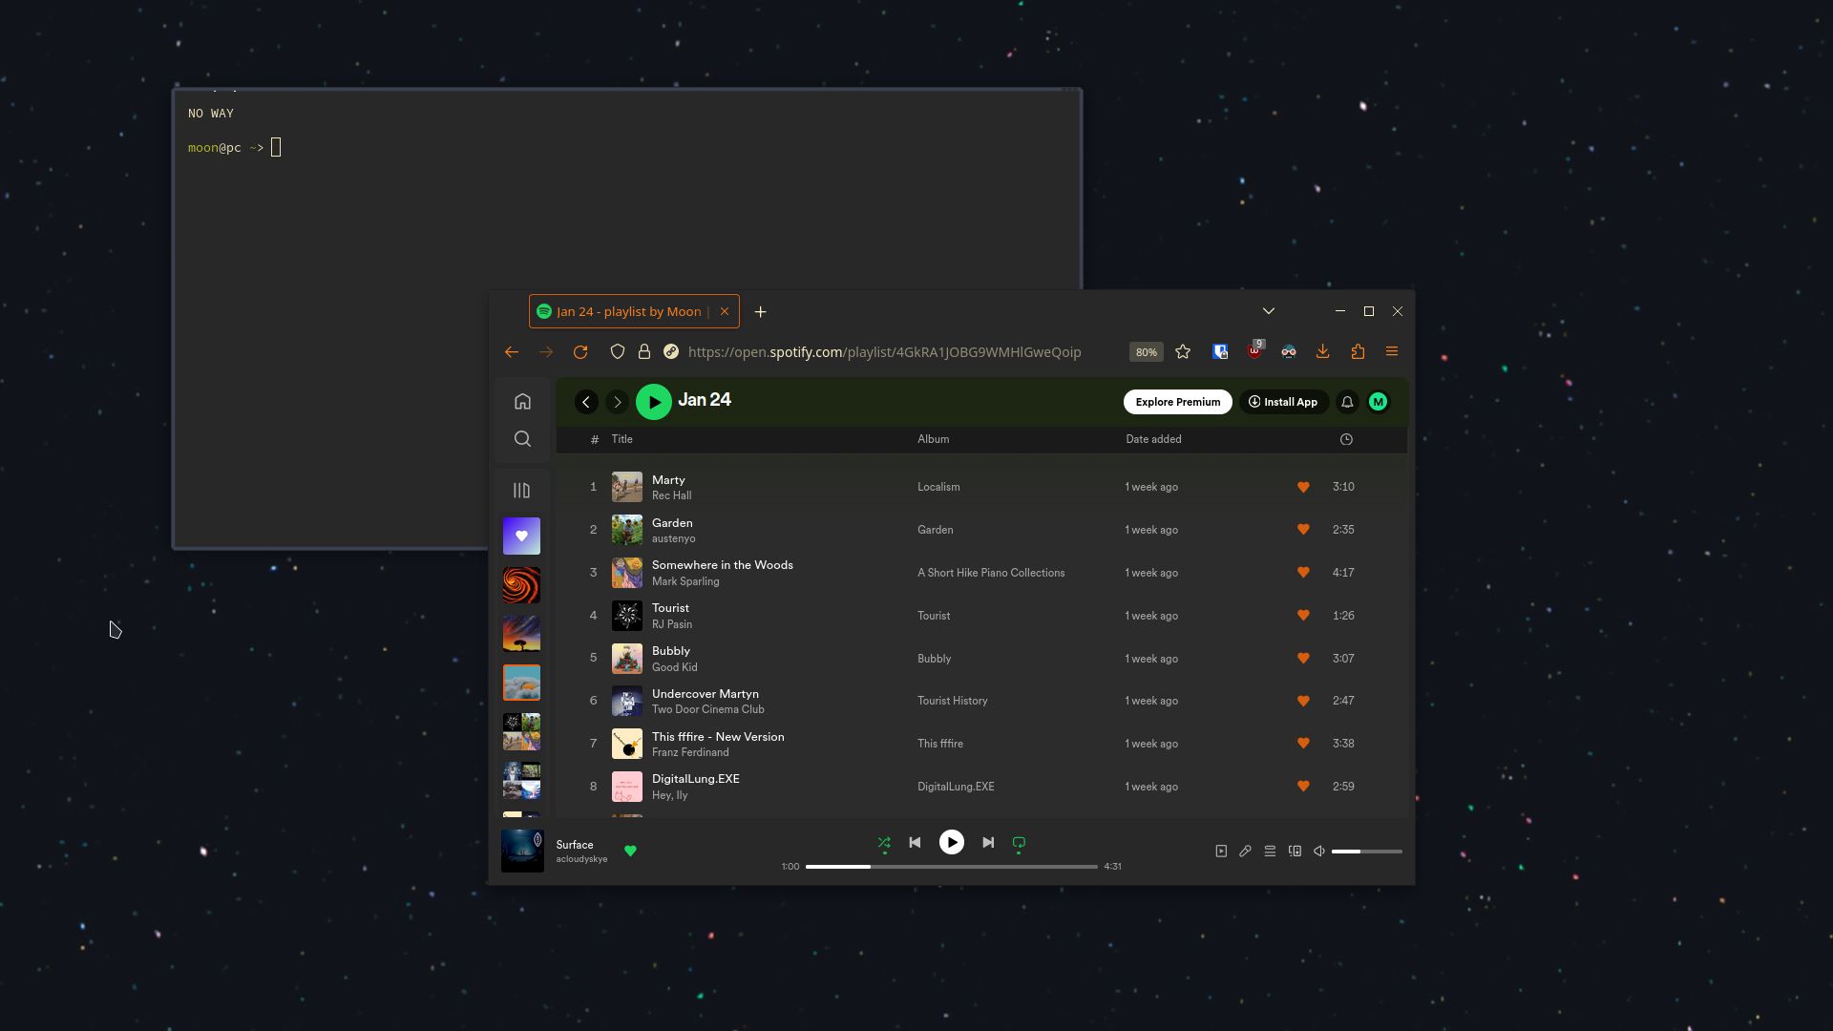1833x1031 pixels.
Task: Seek in the song progress bar
Action: pos(952,867)
